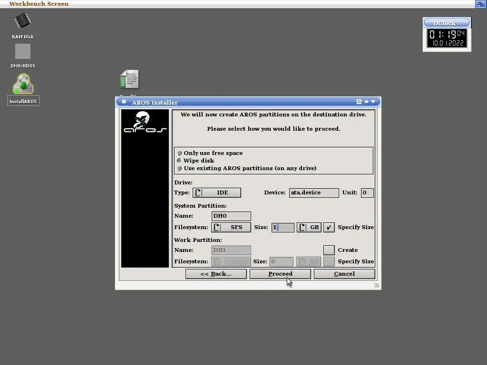Click the AROS Installer zoom gadget
The image size is (487, 365).
(359, 102)
